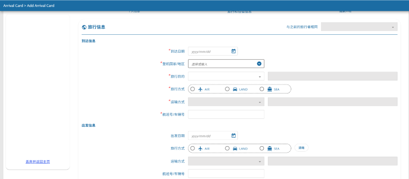Click the car icon in arrival travel mode
The image size is (409, 179).
(235, 89)
